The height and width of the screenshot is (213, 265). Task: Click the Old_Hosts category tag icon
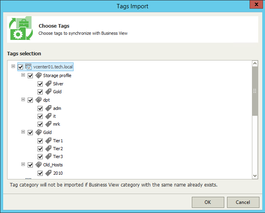38,165
